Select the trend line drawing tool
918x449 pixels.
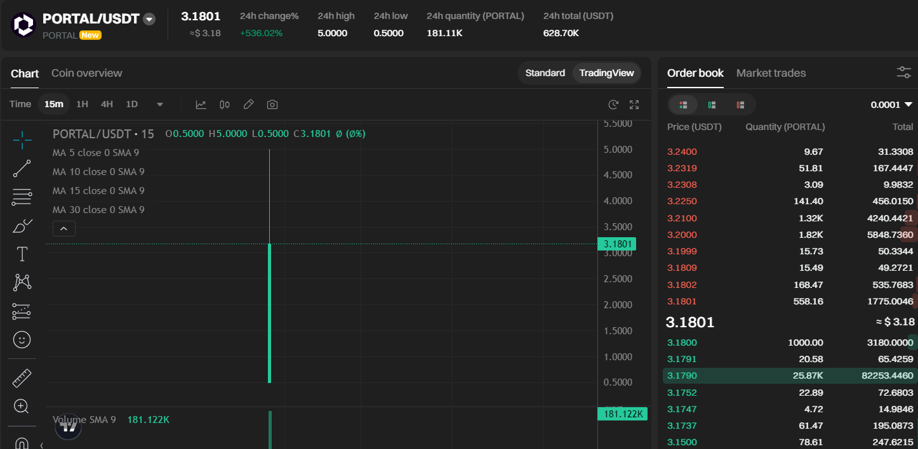click(x=22, y=169)
